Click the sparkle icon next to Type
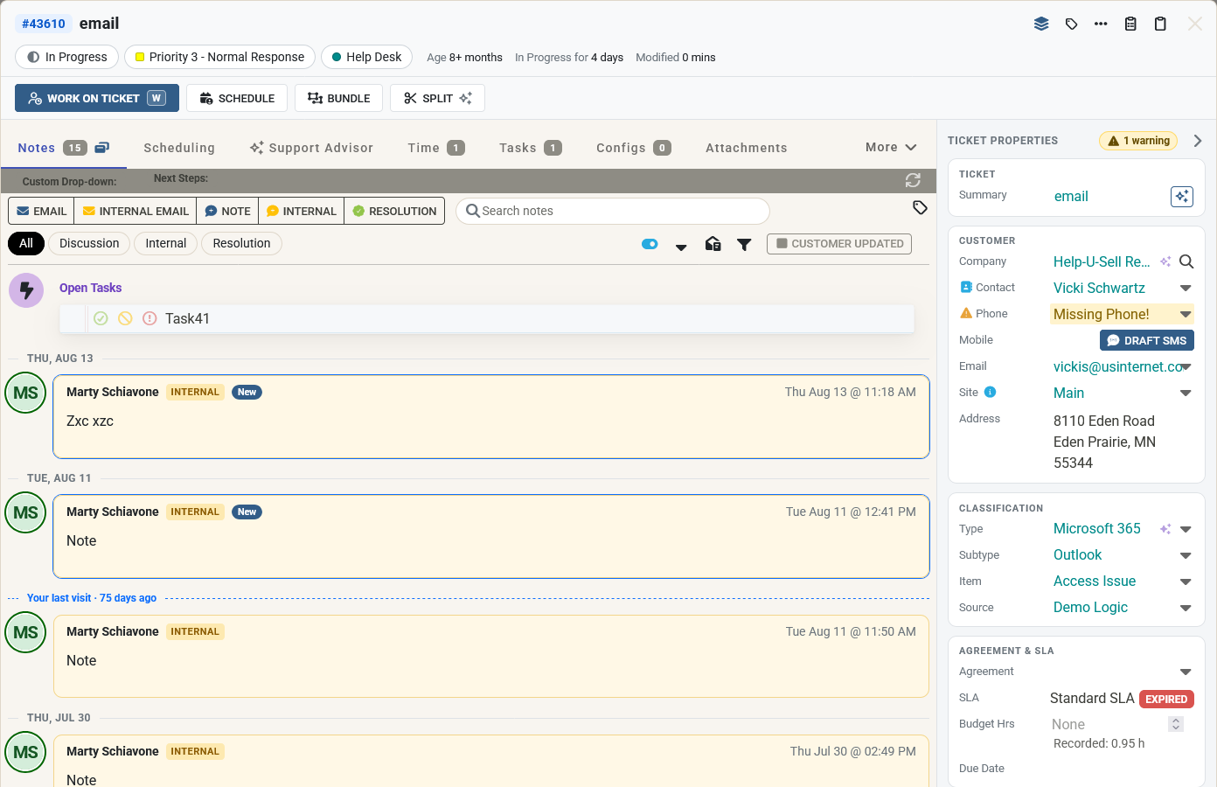This screenshot has width=1217, height=787. click(1165, 529)
